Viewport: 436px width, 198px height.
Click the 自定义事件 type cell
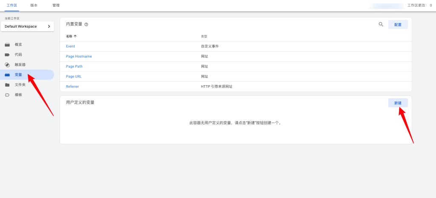pos(210,46)
